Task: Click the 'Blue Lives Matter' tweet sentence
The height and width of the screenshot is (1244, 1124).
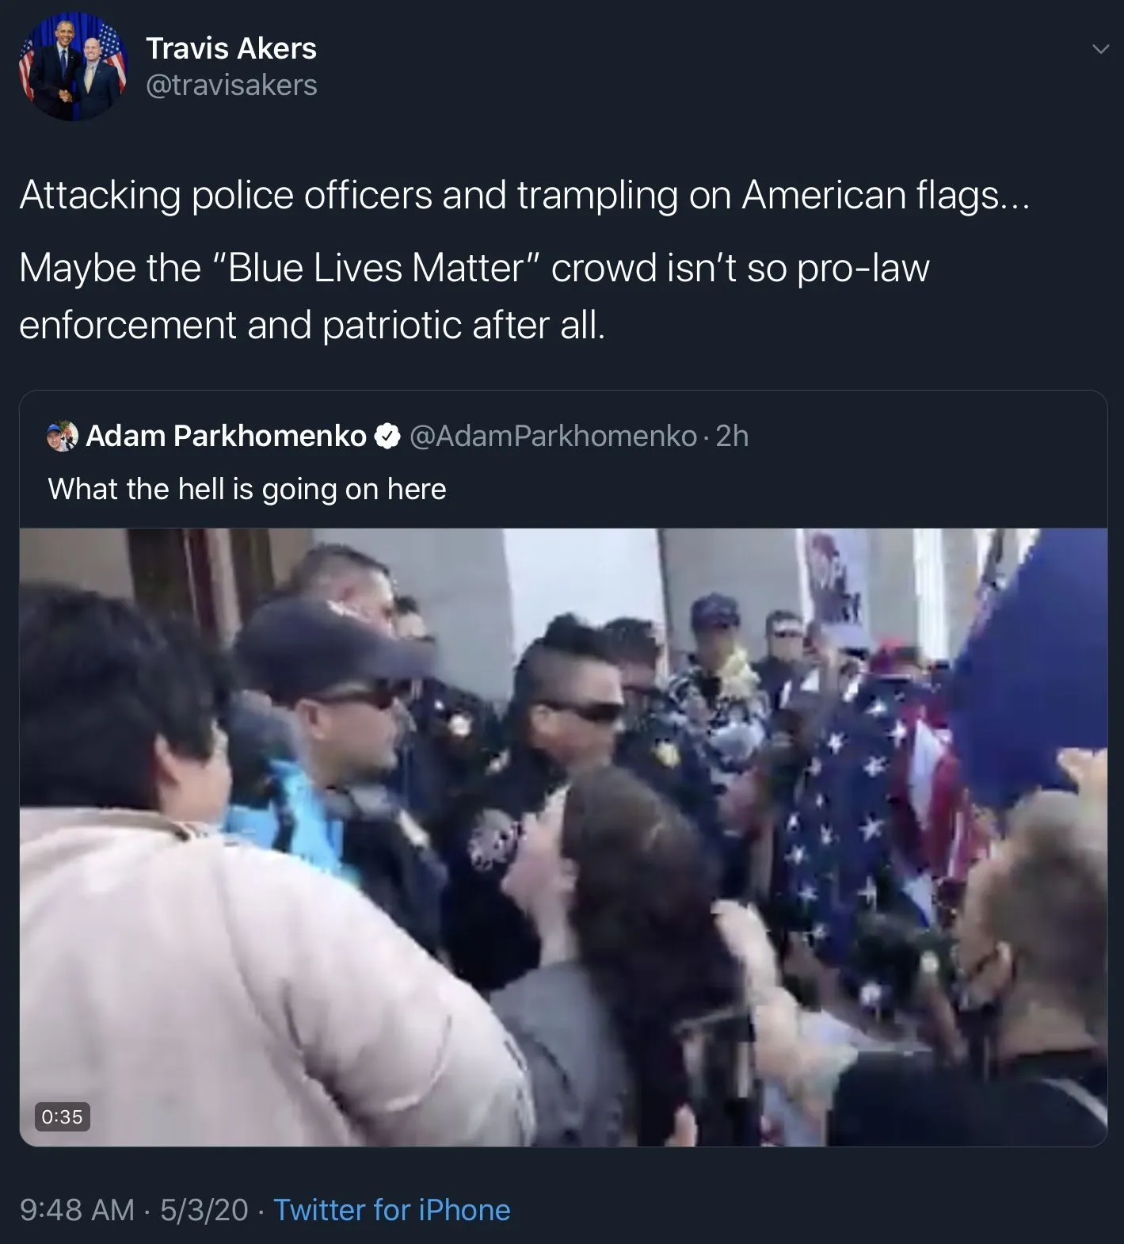Action: point(474,296)
